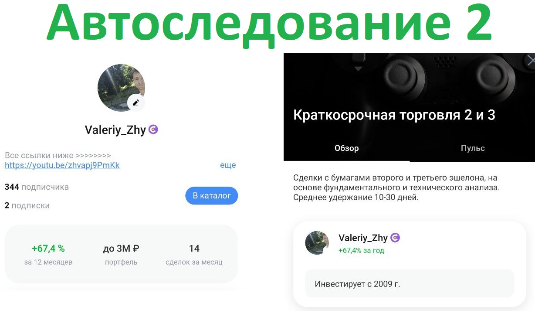Viewport: 552px width, 314px height.
Task: Click the +67,4 % за 12 месяцев stat
Action: [x=48, y=255]
